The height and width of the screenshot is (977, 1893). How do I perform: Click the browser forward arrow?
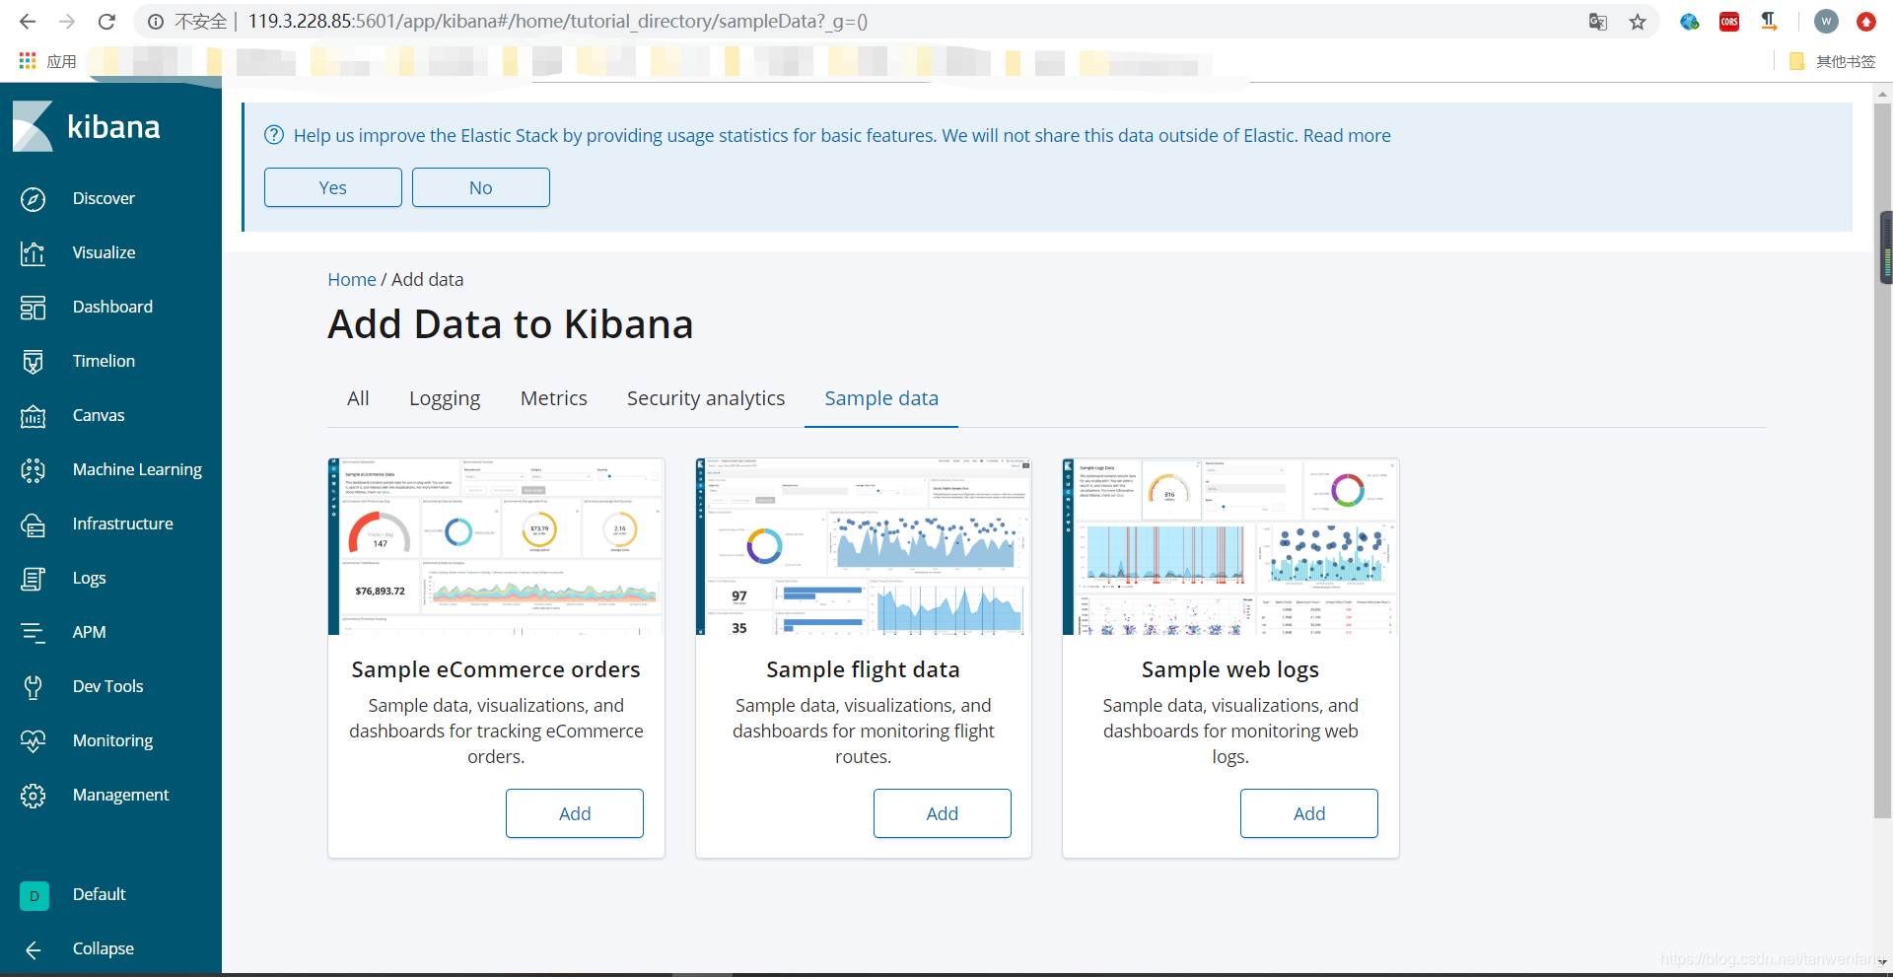(x=67, y=22)
